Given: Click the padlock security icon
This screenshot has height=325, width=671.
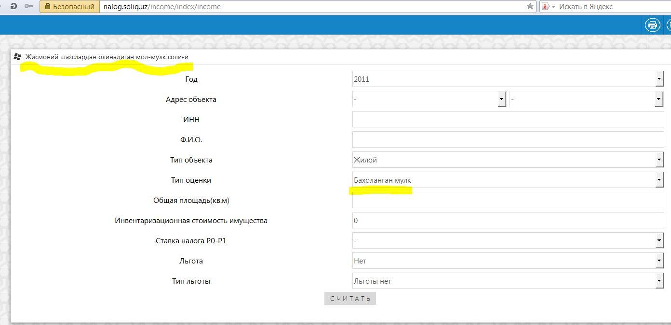Looking at the screenshot, I should 47,7.
